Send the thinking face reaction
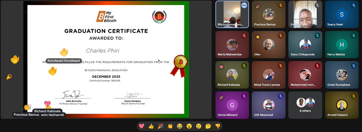Screen dimensions: 362x132 208,126
